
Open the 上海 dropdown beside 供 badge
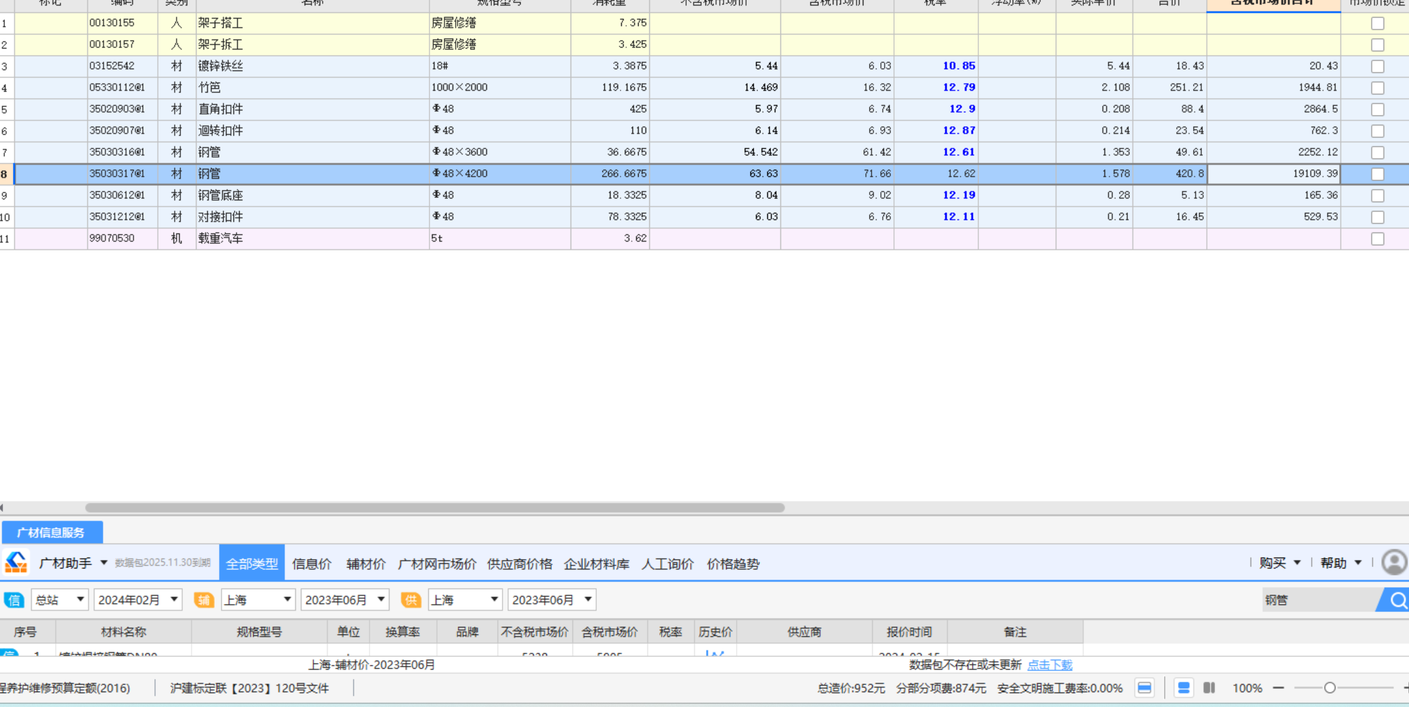[465, 600]
